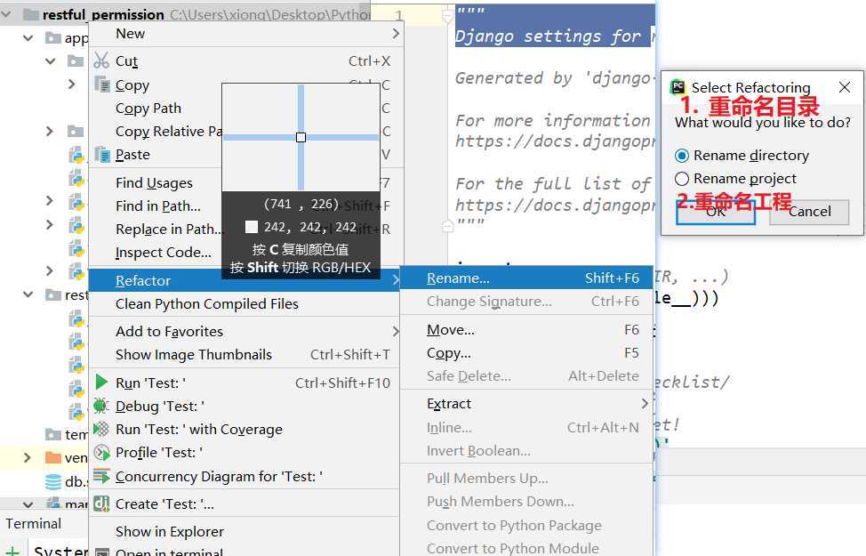
Task: Click the PyCharm icon in Select Refactoring dialog
Action: [678, 87]
